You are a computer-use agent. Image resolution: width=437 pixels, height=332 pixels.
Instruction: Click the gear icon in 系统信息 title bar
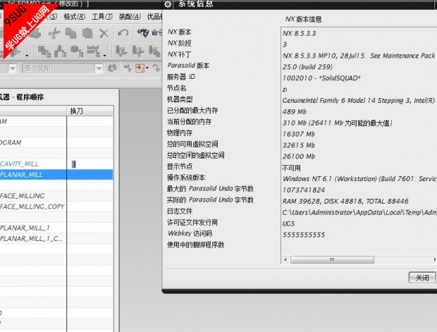(x=168, y=4)
